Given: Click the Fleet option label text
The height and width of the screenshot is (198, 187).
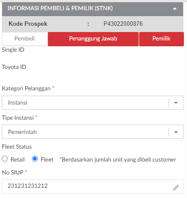Looking at the screenshot, I should coord(47,160).
